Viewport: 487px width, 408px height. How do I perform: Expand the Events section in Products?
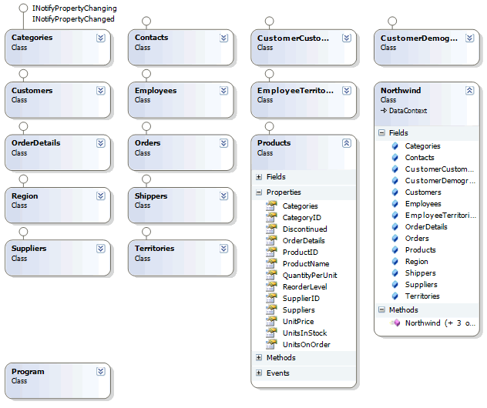tap(259, 373)
